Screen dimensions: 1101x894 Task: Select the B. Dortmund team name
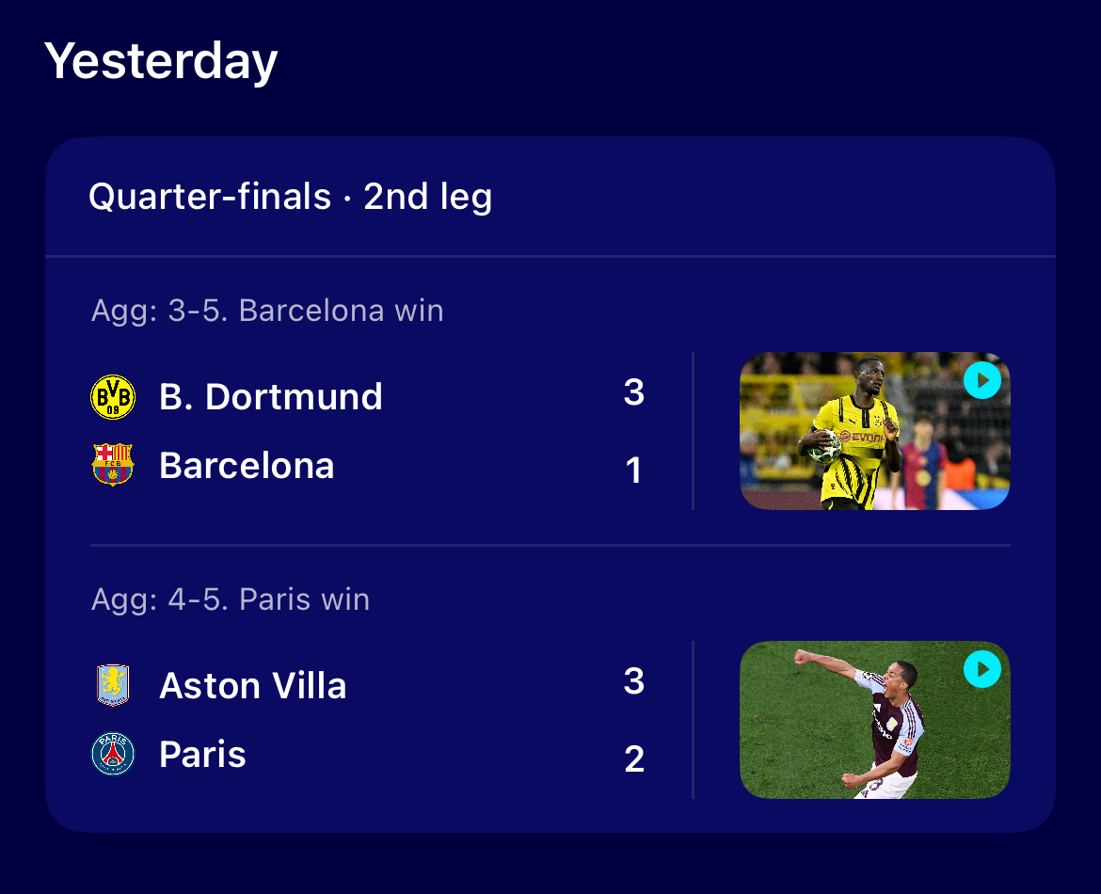(271, 397)
